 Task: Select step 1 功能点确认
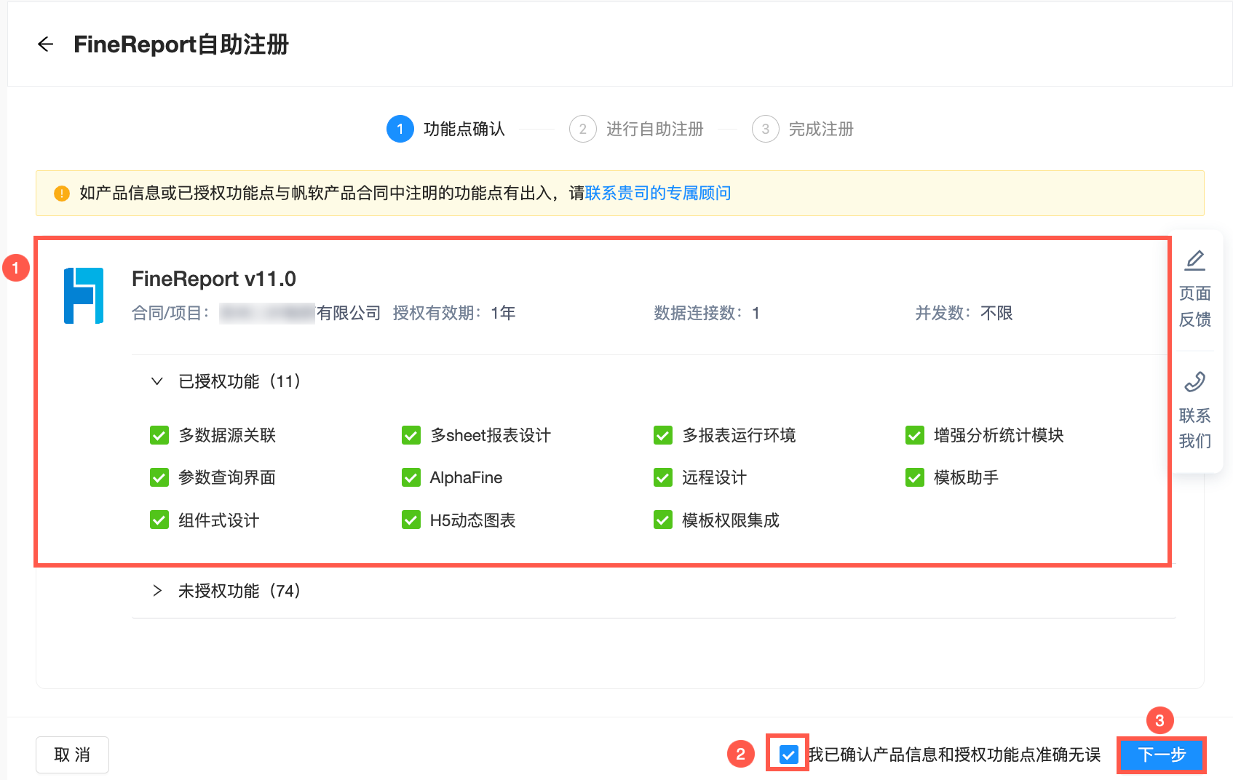coord(445,129)
